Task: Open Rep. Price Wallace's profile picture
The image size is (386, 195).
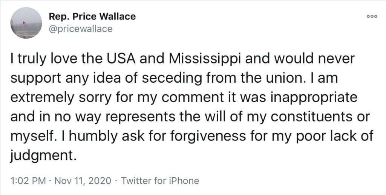Action: 26,23
